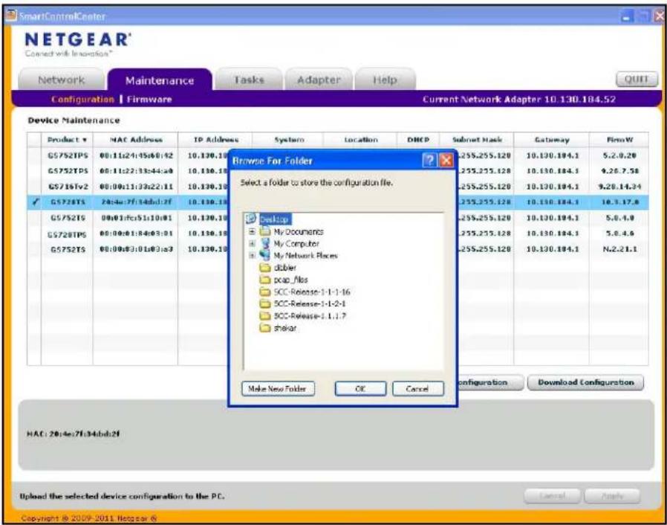Click the pcap_files folder icon
667x525 pixels.
tap(265, 280)
